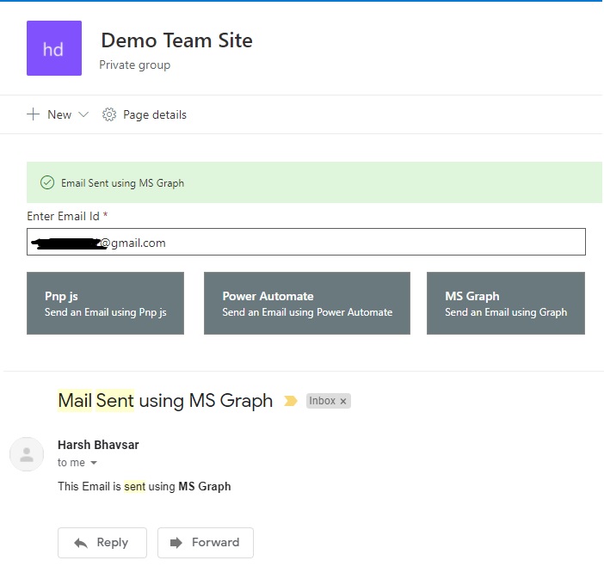Click the Inbox label tag
This screenshot has width=604, height=585.
[328, 401]
